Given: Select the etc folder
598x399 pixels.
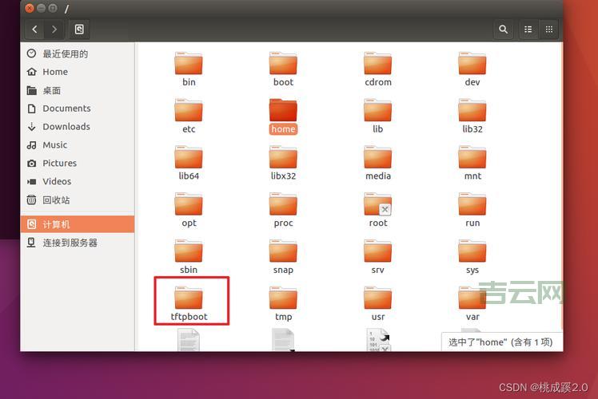Looking at the screenshot, I should [189, 112].
